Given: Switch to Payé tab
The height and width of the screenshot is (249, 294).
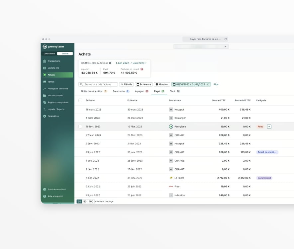Looking at the screenshot, I should [159, 91].
